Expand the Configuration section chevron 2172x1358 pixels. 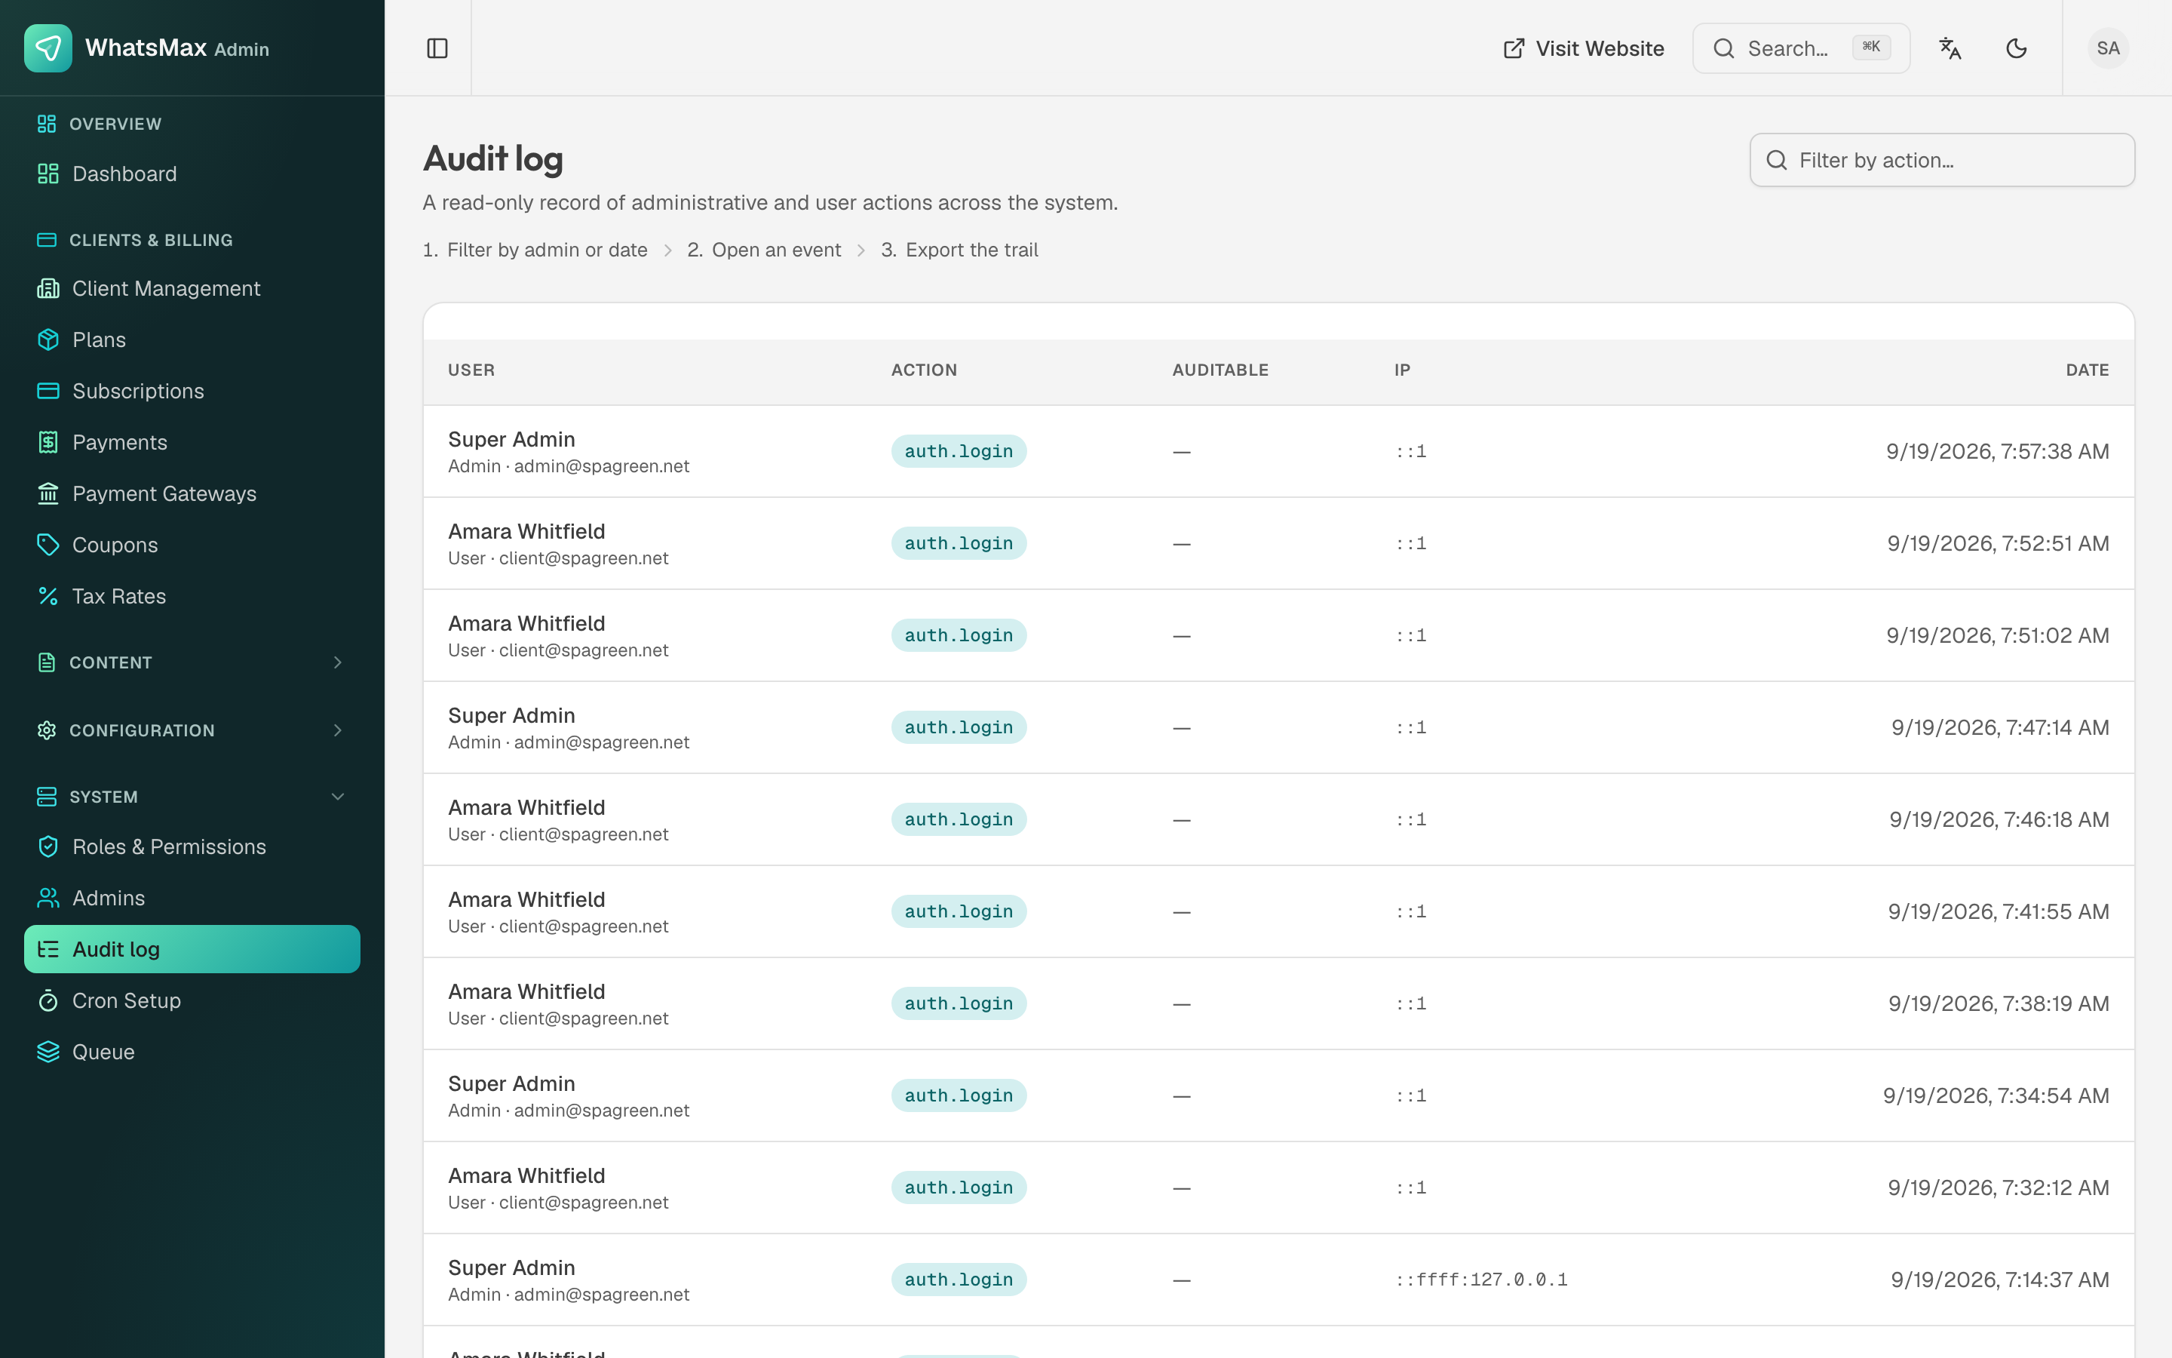(x=337, y=730)
